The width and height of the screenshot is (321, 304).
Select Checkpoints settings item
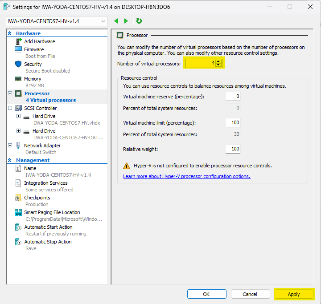pyautogui.click(x=37, y=198)
